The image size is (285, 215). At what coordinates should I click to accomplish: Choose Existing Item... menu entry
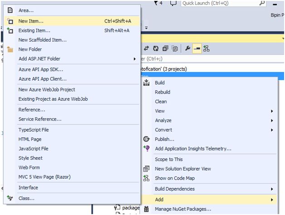[72, 30]
